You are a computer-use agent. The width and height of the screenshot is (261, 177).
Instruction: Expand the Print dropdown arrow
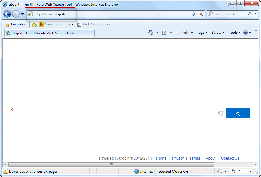(x=192, y=33)
